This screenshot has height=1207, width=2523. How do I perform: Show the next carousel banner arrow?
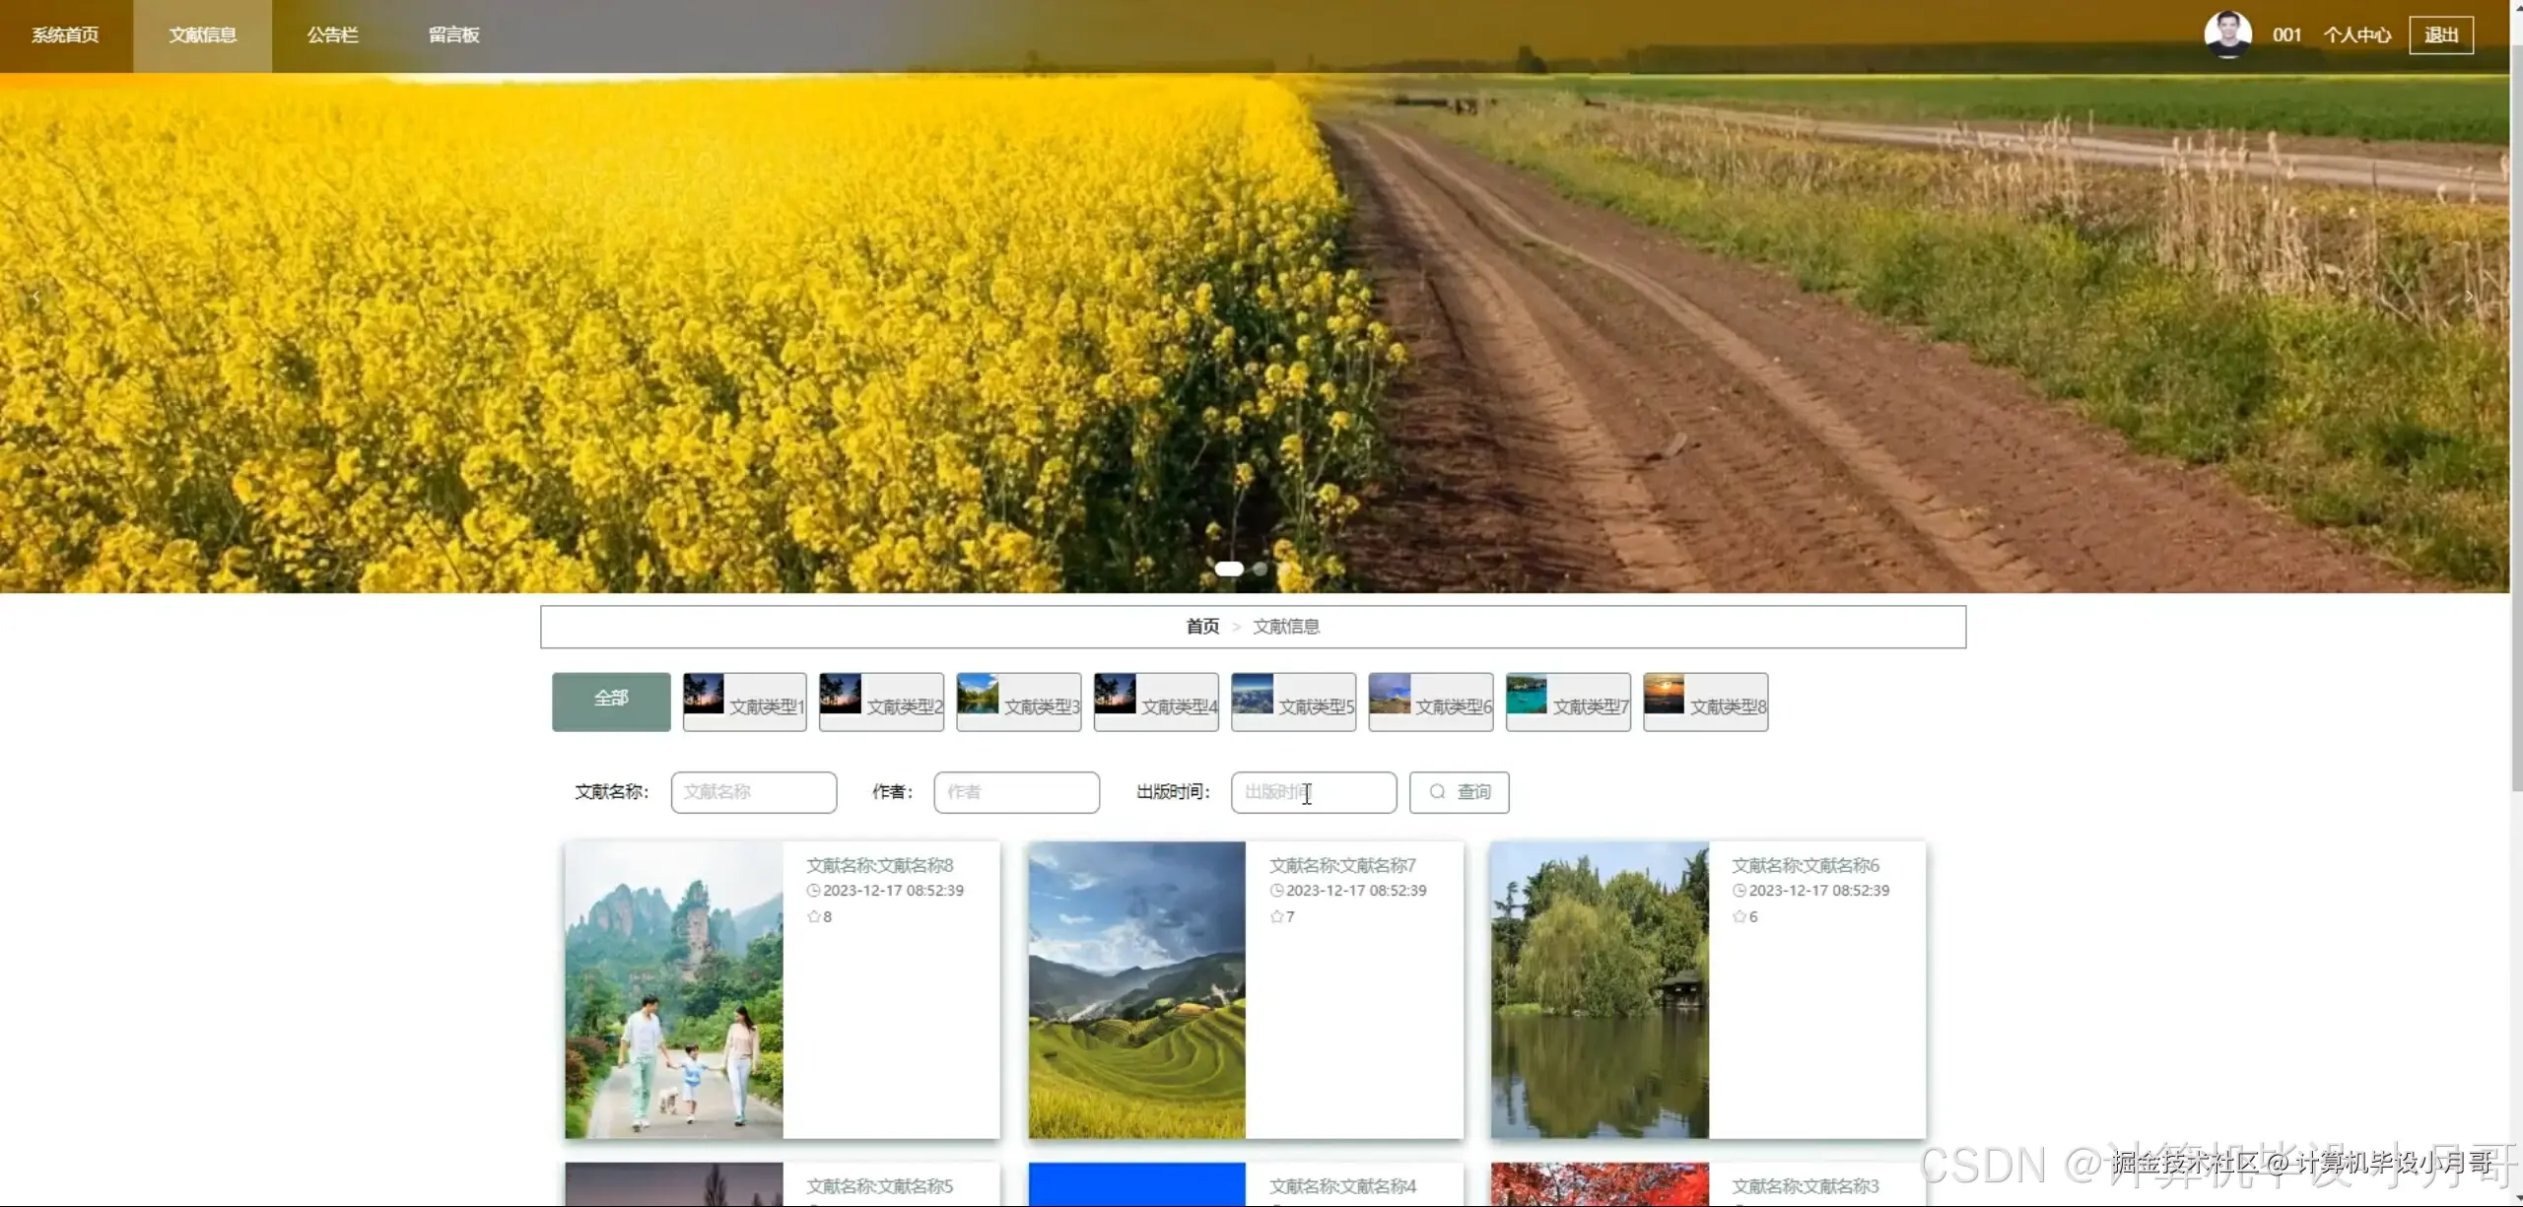point(2469,296)
